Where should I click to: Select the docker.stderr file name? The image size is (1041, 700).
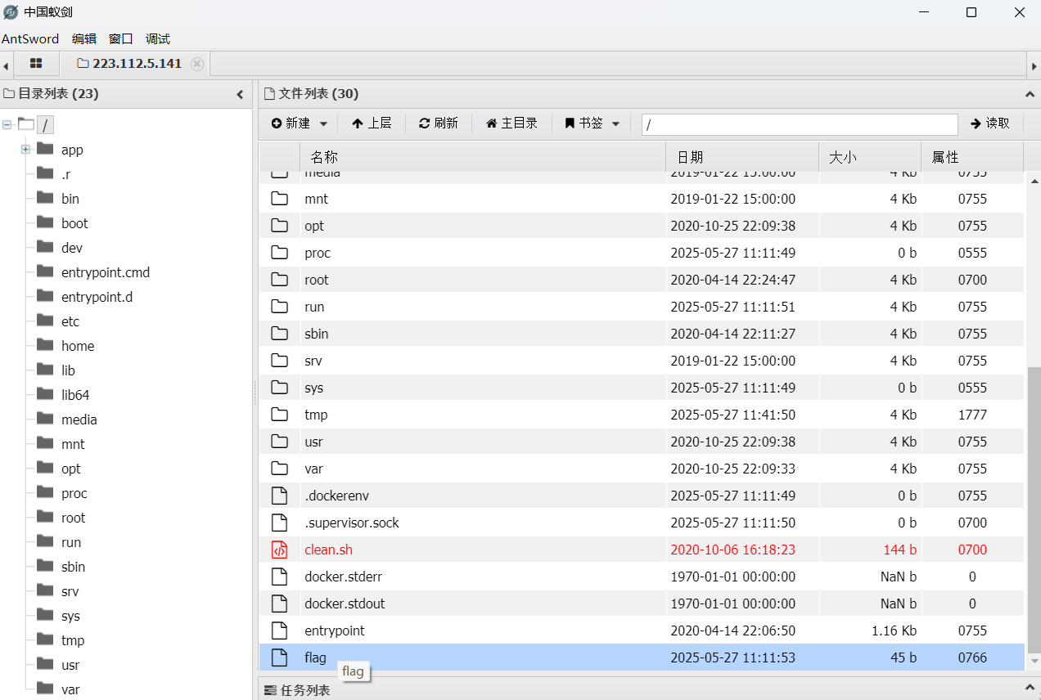tap(343, 577)
